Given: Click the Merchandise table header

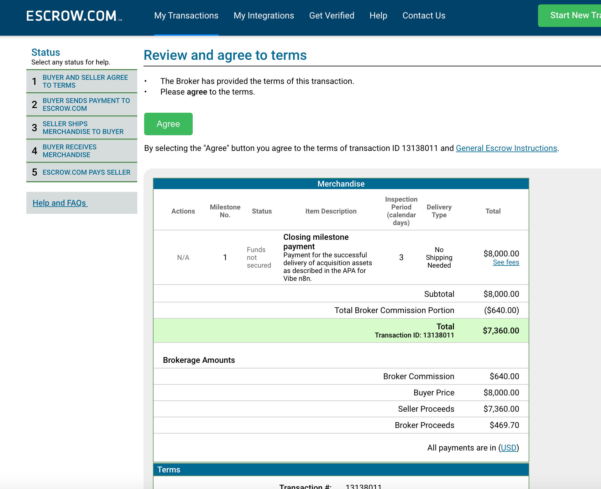Looking at the screenshot, I should pos(341,184).
